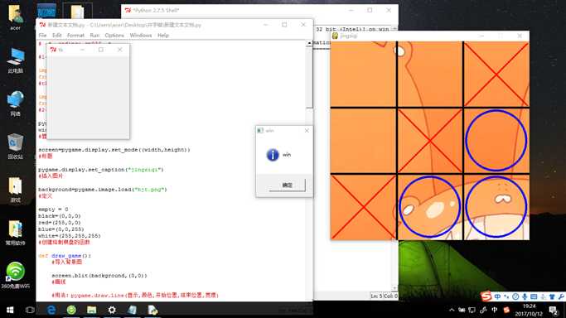Click the bottom-left cell with red X
This screenshot has width=566, height=318.
tap(363, 207)
